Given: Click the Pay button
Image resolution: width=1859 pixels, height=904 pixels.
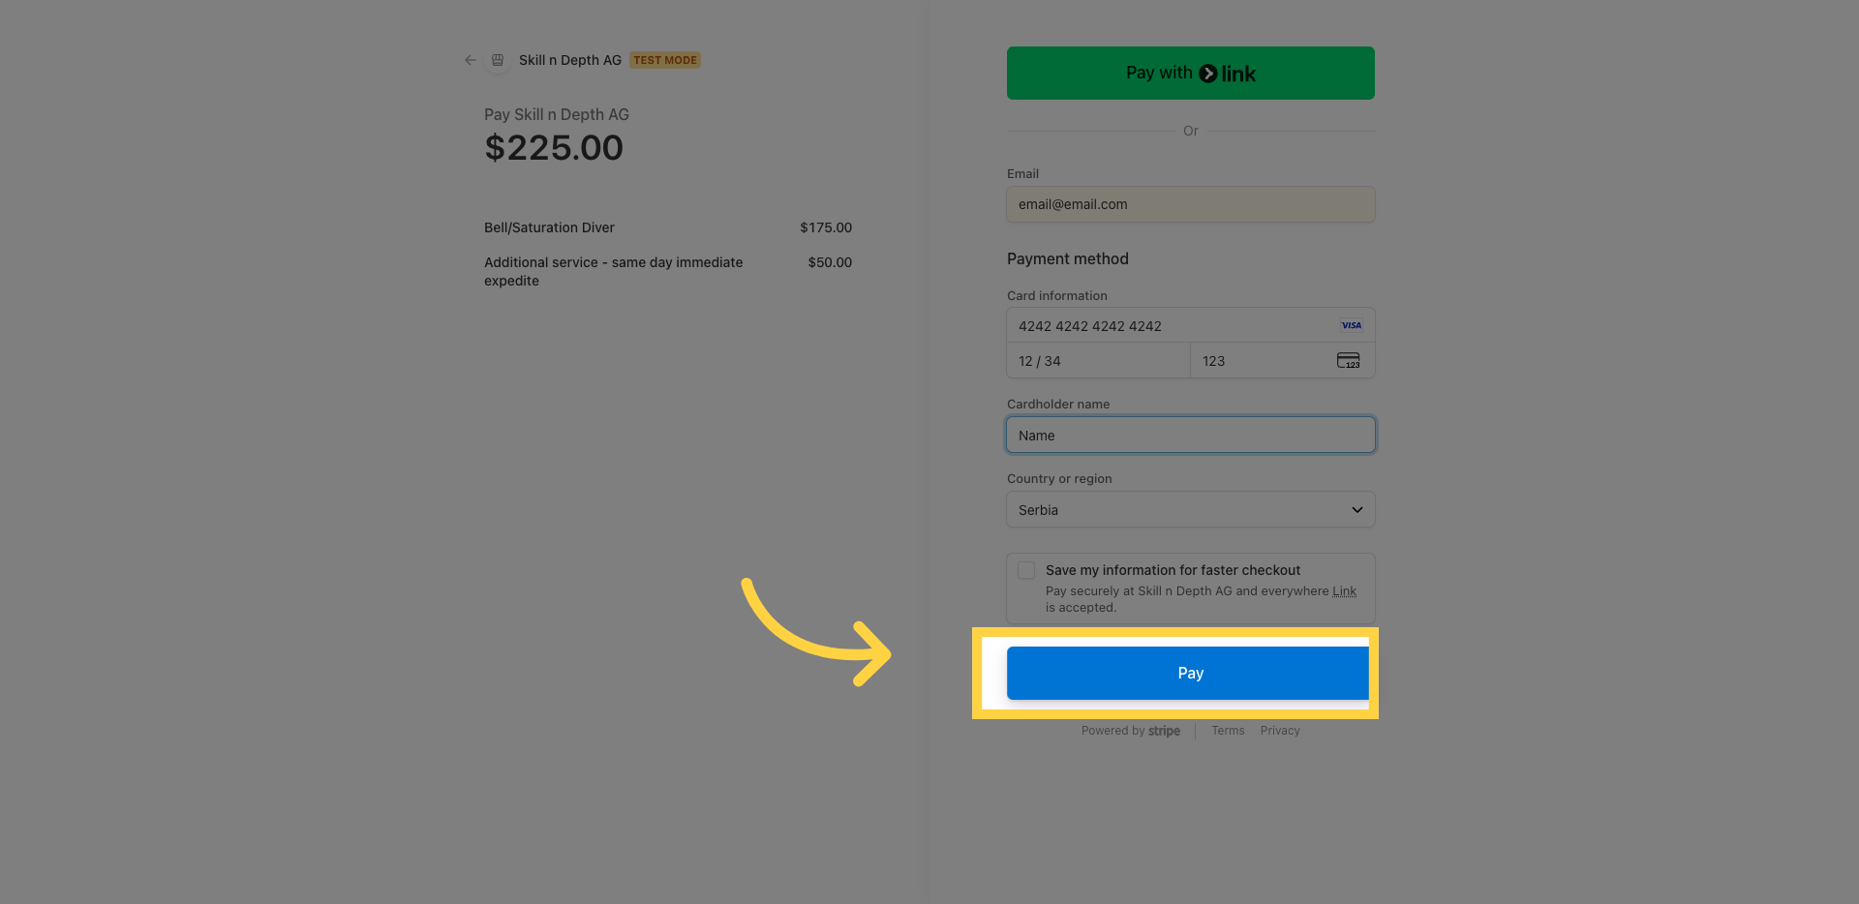Looking at the screenshot, I should [x=1189, y=673].
